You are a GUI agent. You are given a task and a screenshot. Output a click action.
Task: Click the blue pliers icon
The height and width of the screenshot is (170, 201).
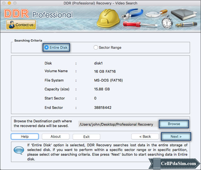pos(132,14)
